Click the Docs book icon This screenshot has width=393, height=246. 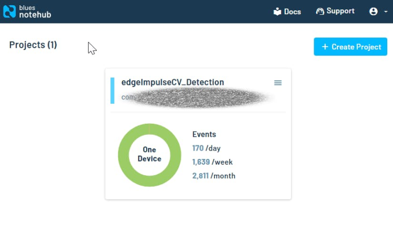click(277, 12)
